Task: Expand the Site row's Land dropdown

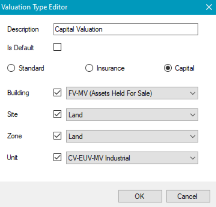Action: [x=132, y=115]
